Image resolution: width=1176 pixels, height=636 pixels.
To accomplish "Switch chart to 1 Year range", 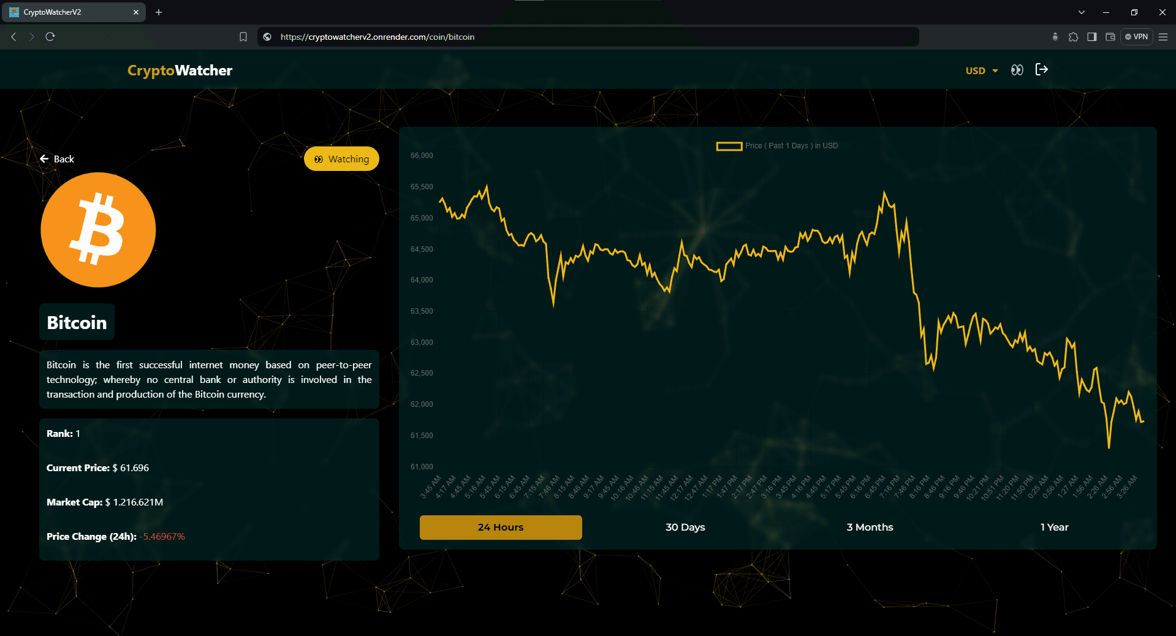I will 1054,527.
